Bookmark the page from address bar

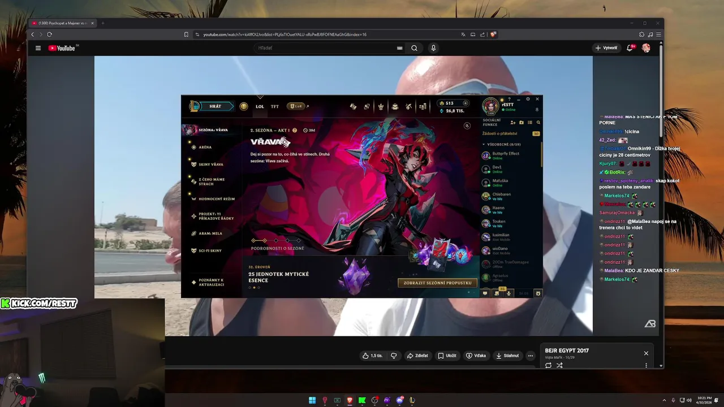click(x=186, y=34)
